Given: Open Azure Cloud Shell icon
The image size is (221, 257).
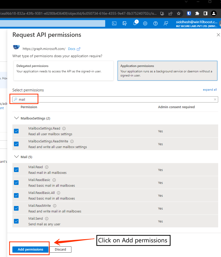Looking at the screenshot, I should coord(114,23).
